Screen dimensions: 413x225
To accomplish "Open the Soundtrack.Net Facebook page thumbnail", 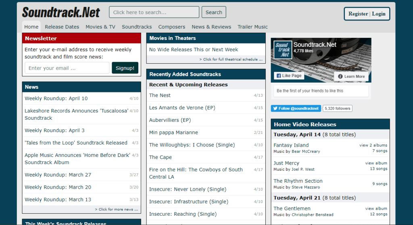I will point(282,50).
